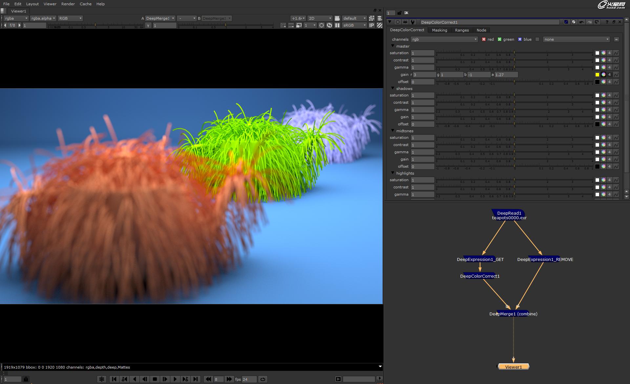Play forward in the viewer
630x384 pixels.
tap(175, 379)
